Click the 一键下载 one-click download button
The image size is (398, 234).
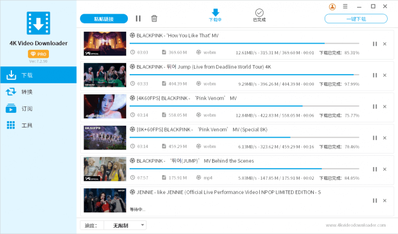pos(355,19)
